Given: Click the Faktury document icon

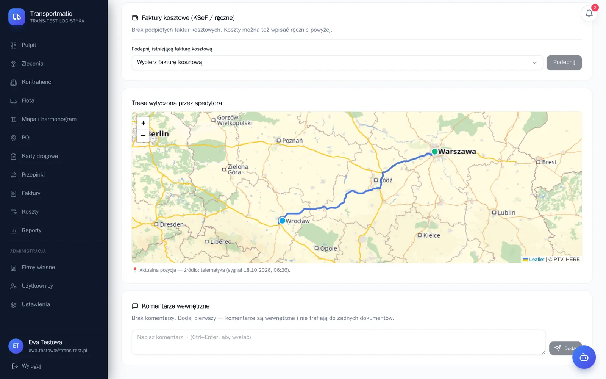Looking at the screenshot, I should coord(14,194).
